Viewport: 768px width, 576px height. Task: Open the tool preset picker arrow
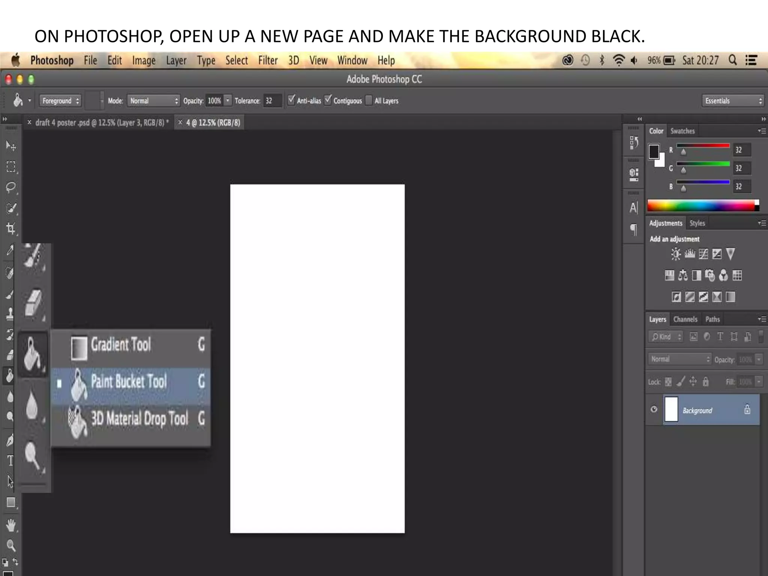coord(30,100)
